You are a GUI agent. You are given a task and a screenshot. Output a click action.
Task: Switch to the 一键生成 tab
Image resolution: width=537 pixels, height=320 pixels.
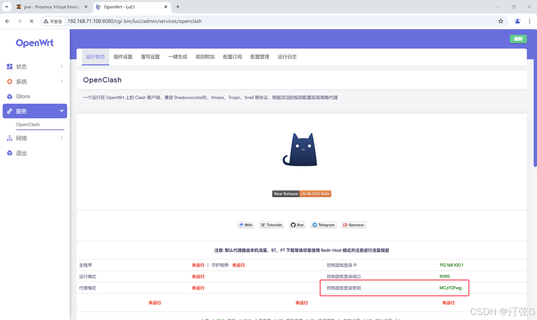tap(178, 57)
